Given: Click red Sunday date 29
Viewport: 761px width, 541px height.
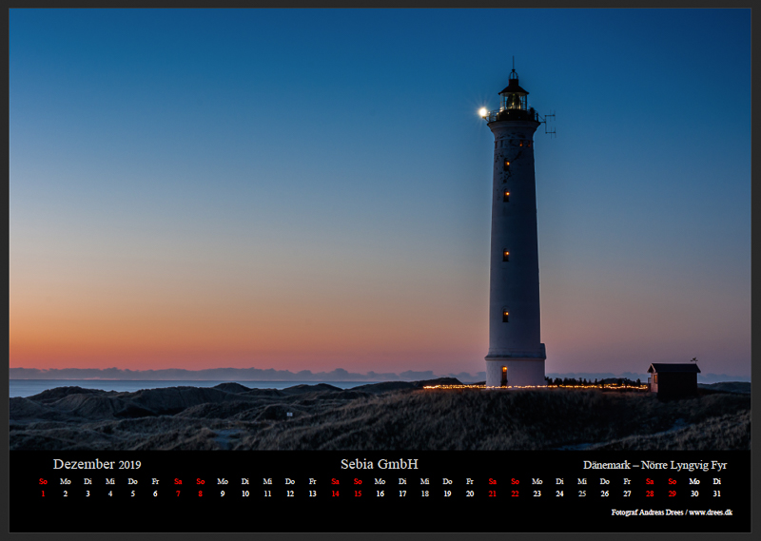Looking at the screenshot, I should [673, 493].
